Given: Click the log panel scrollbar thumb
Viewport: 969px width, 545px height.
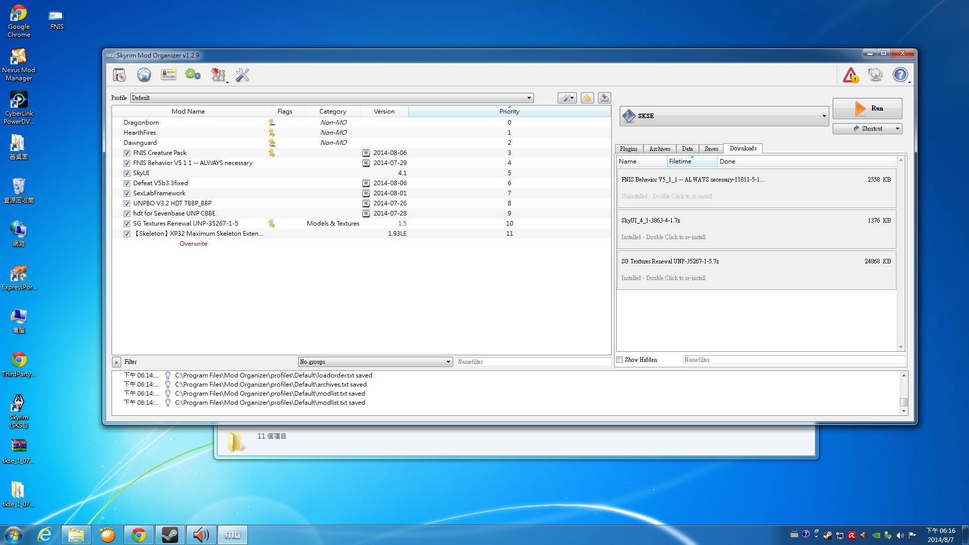Looking at the screenshot, I should pos(903,402).
